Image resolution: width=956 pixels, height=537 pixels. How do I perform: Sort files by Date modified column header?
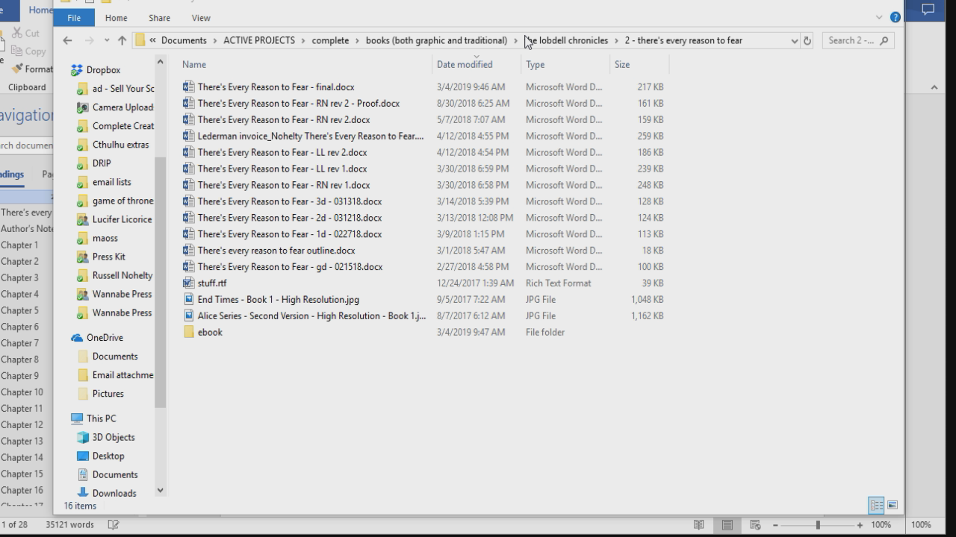(465, 65)
